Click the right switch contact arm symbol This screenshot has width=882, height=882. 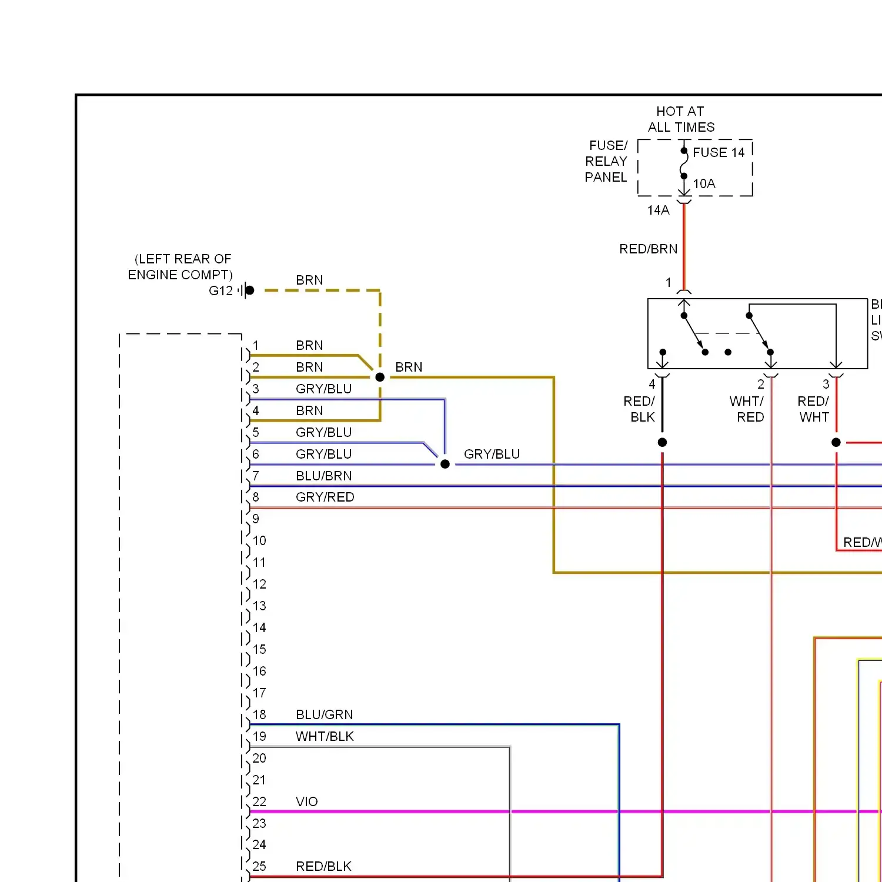click(760, 333)
